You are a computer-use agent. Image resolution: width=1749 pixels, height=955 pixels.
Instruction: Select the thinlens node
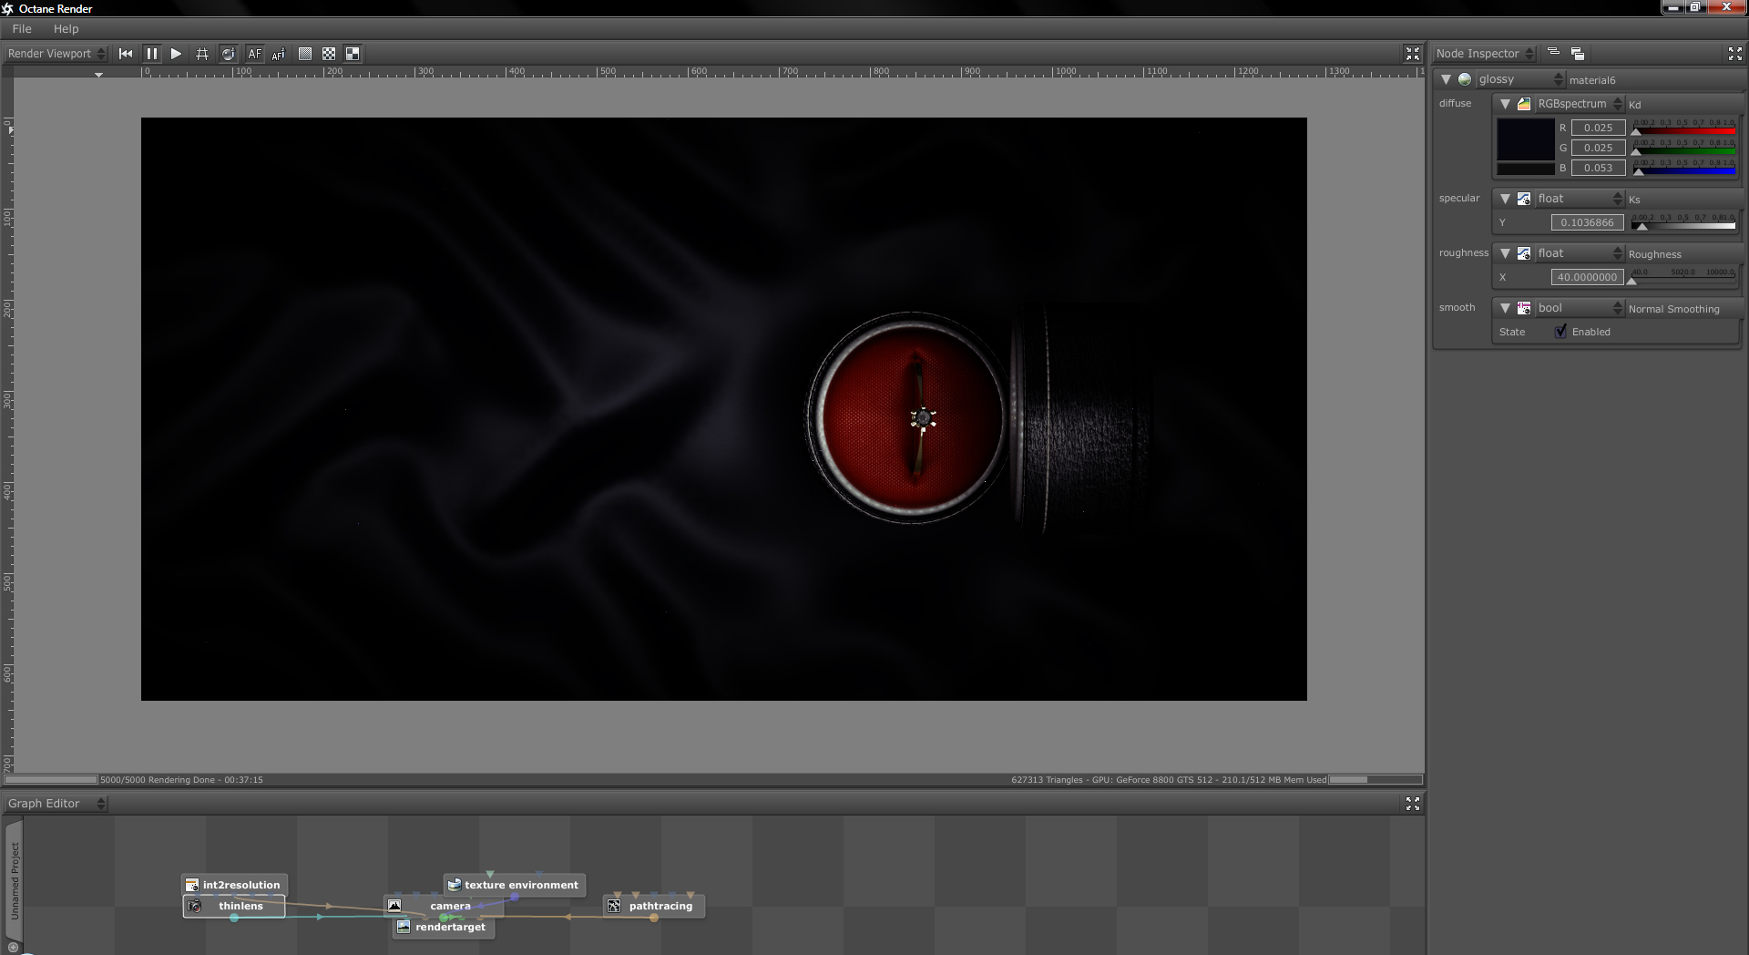point(234,906)
